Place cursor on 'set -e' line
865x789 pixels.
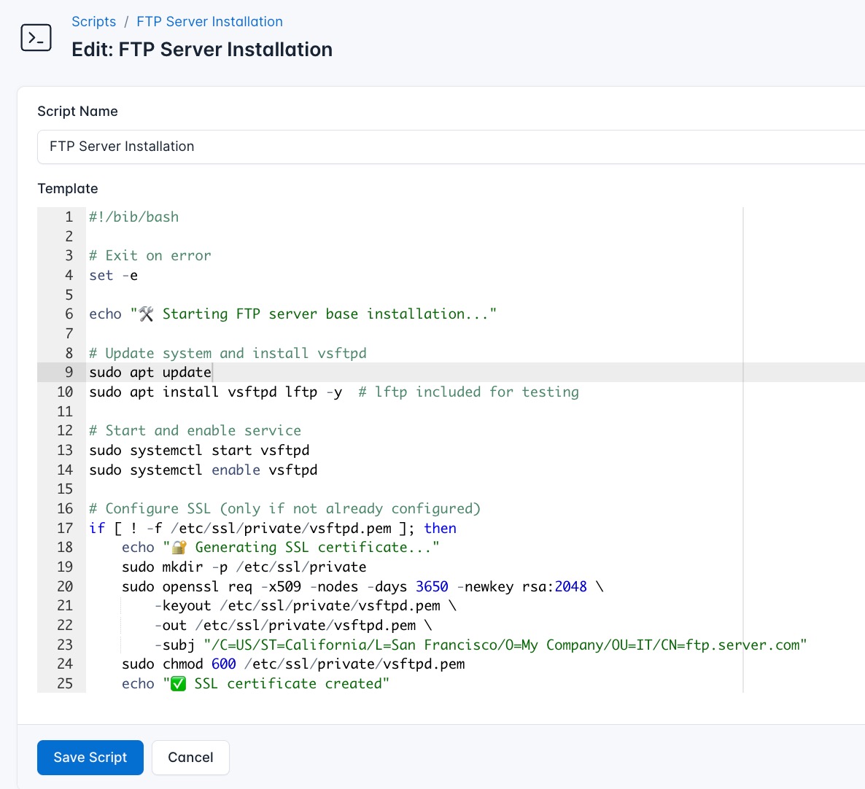tap(114, 275)
